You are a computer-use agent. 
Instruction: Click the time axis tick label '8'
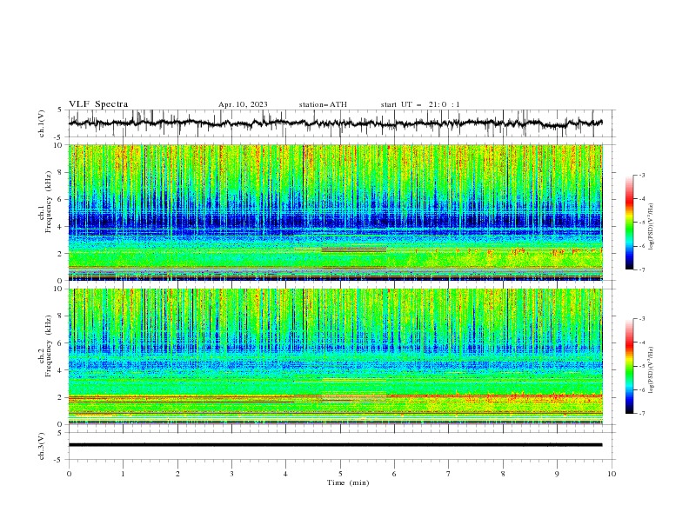click(503, 474)
